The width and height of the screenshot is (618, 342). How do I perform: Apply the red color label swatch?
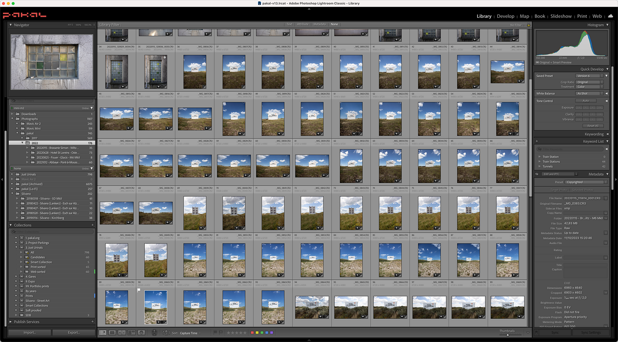tap(253, 333)
